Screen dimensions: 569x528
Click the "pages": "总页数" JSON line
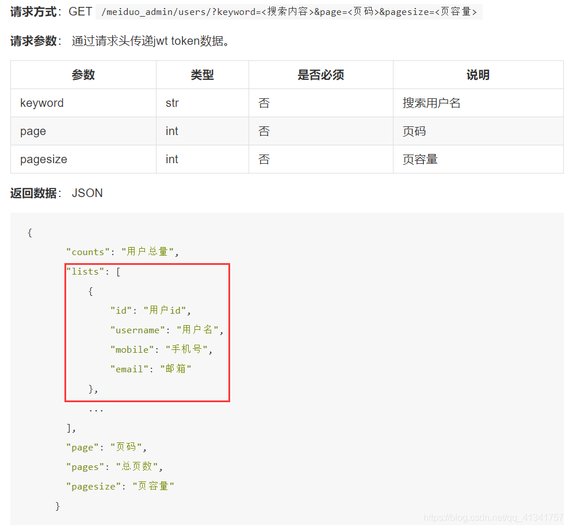pos(114,467)
